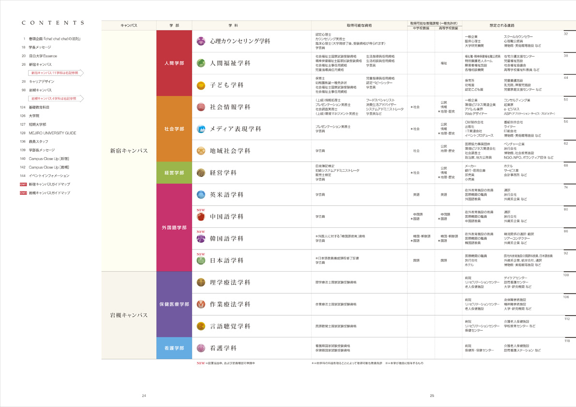Click the 心理カウンセリング学科 department name
576x407 pixels.
(240, 41)
